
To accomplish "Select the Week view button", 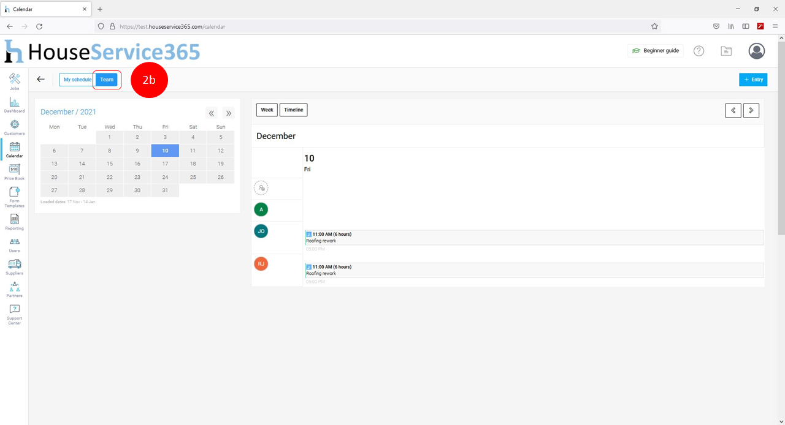I will (x=267, y=110).
